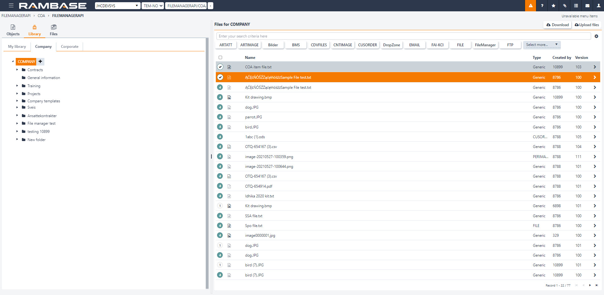Image resolution: width=604 pixels, height=295 pixels.
Task: Open the hamburger menu icon top left
Action: (x=11, y=5)
